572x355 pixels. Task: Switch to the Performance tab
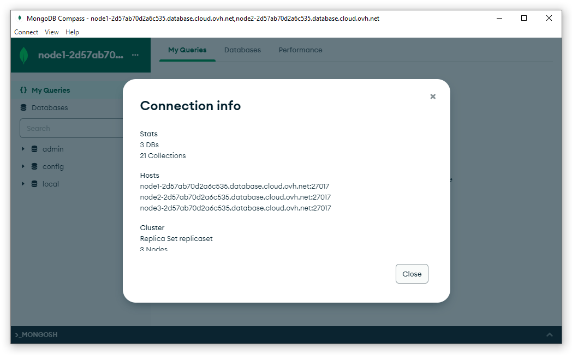click(x=300, y=50)
